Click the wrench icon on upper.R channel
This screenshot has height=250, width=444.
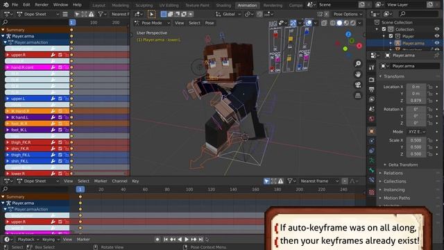pos(53,55)
